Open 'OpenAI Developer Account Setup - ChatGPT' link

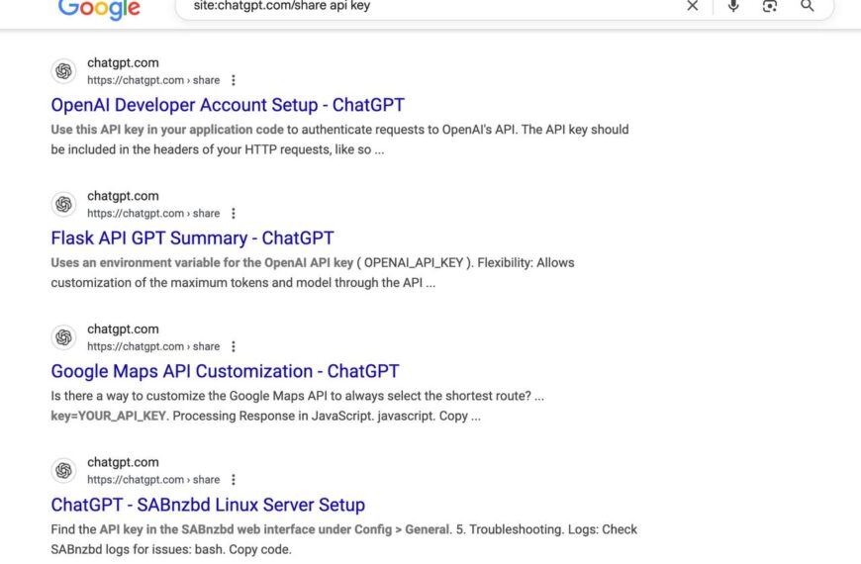tap(228, 105)
